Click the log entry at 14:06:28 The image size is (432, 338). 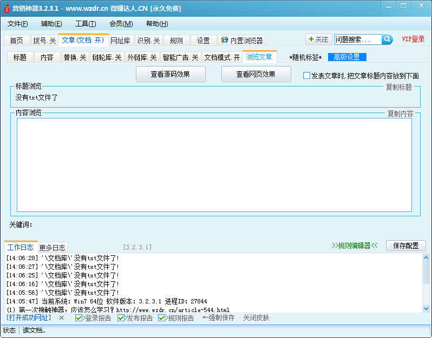63,258
